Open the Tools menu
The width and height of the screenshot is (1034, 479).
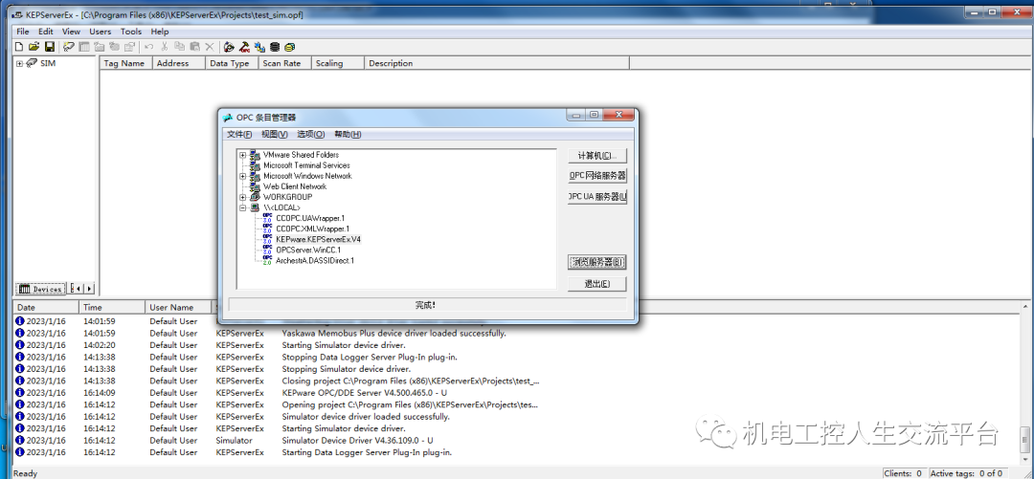(131, 32)
